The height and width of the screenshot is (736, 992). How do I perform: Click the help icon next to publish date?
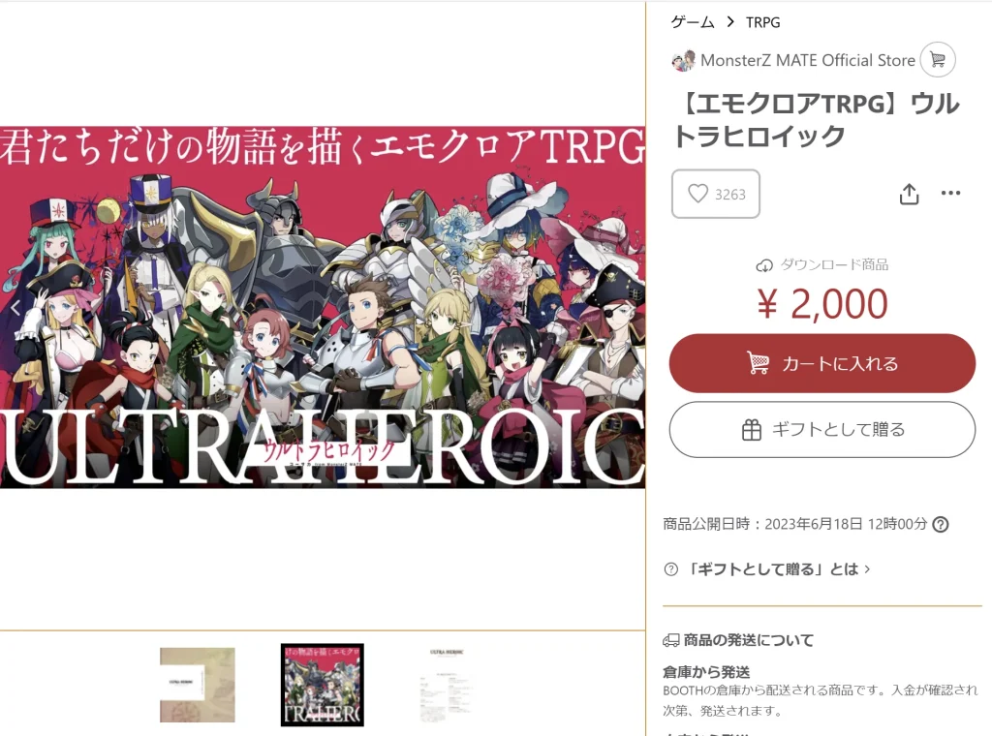tap(941, 524)
